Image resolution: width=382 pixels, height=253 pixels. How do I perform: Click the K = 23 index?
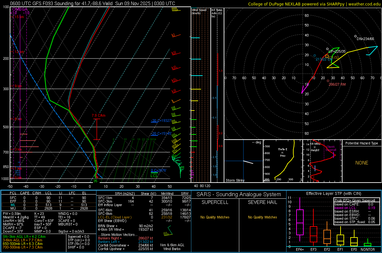click(x=39, y=214)
